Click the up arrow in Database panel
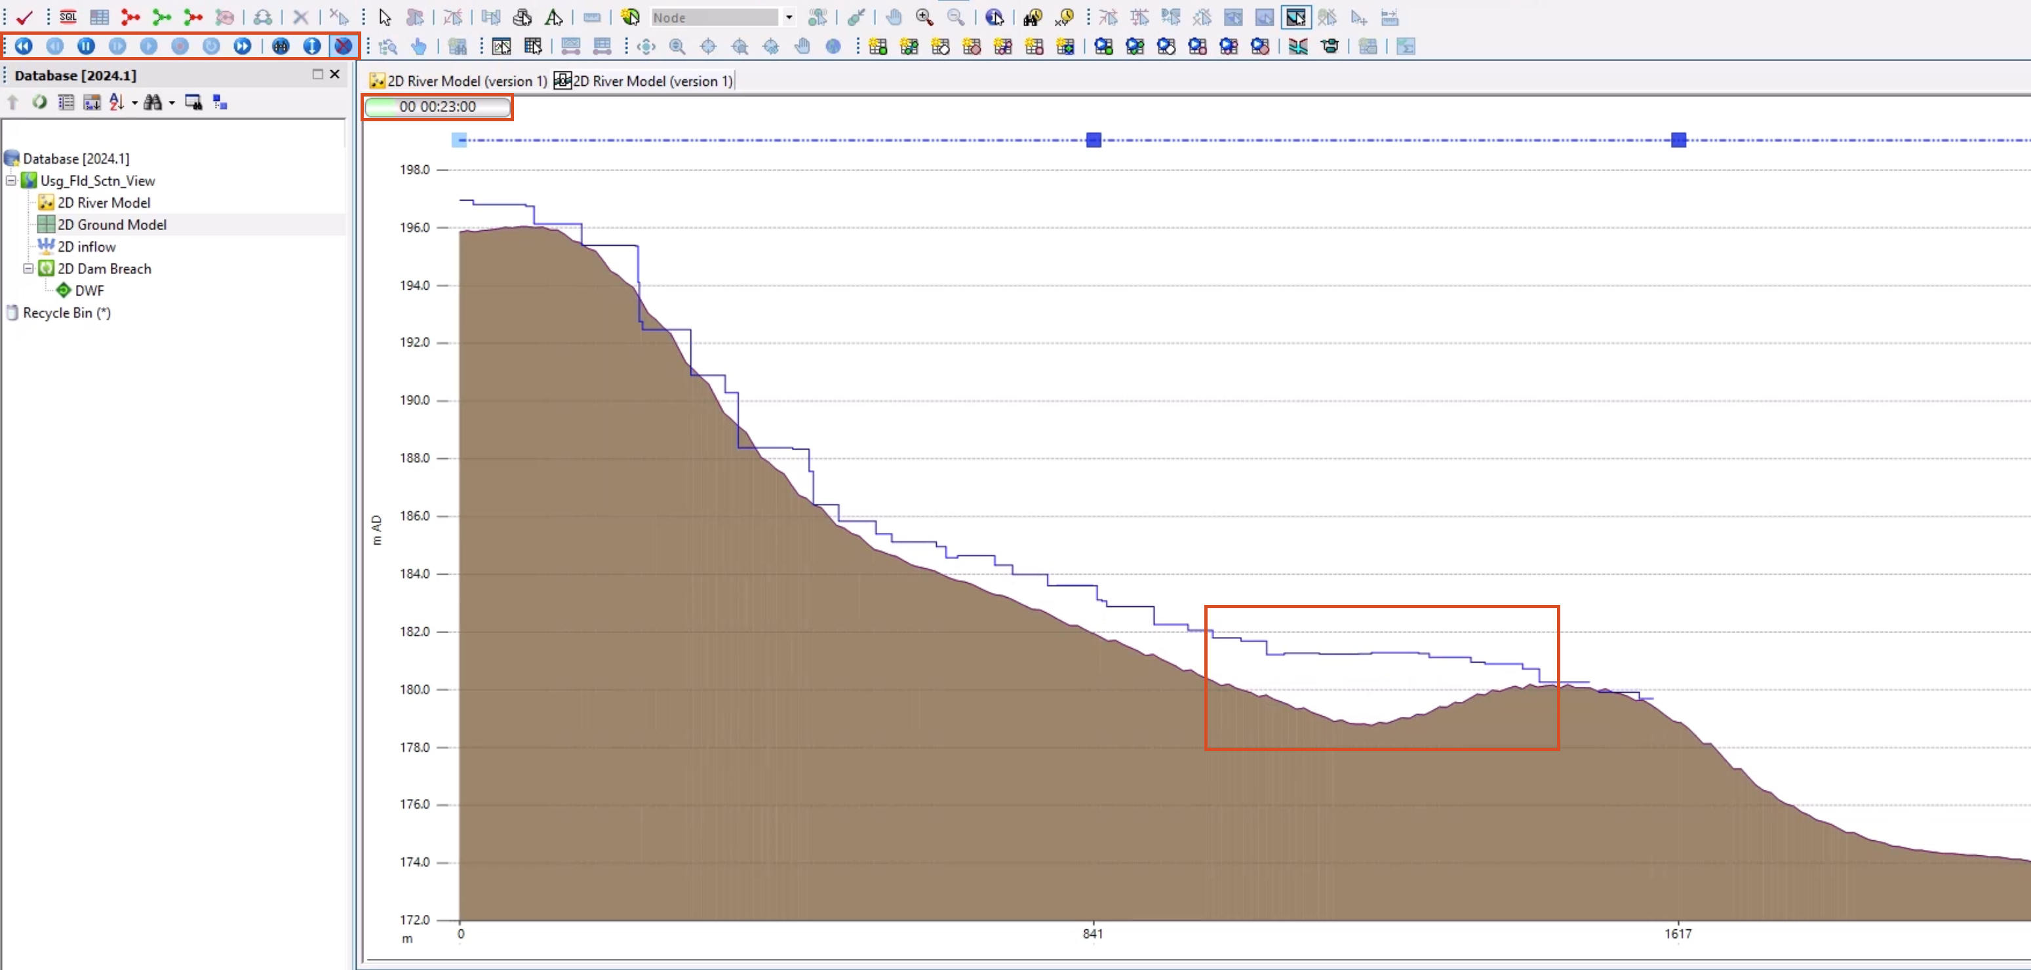Screen dimensions: 2031x970 coord(12,102)
